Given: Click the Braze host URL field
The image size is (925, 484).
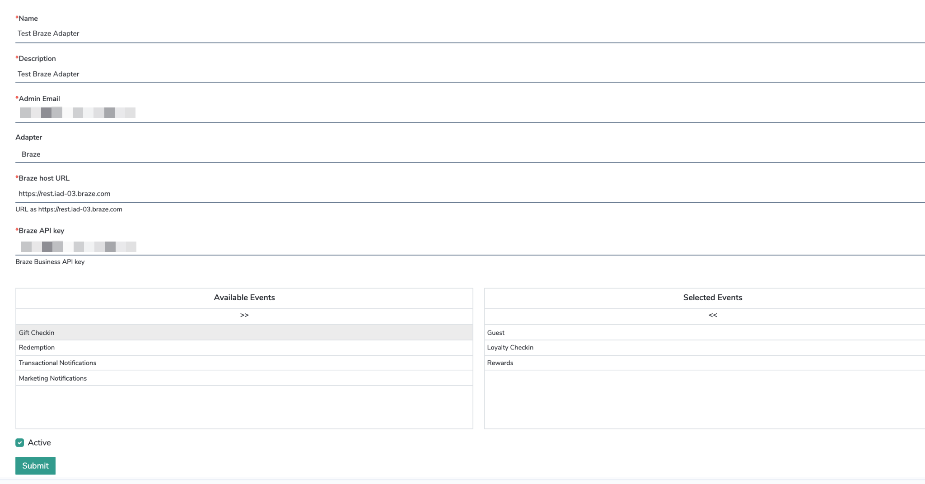Looking at the screenshot, I should 470,194.
